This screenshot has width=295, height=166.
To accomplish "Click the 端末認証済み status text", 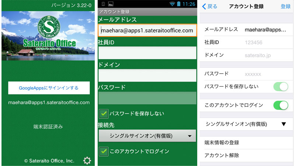I will (x=48, y=127).
